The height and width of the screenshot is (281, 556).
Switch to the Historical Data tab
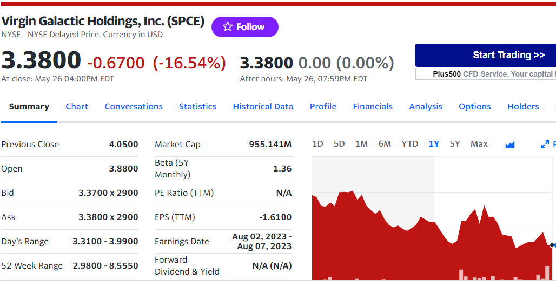[263, 107]
